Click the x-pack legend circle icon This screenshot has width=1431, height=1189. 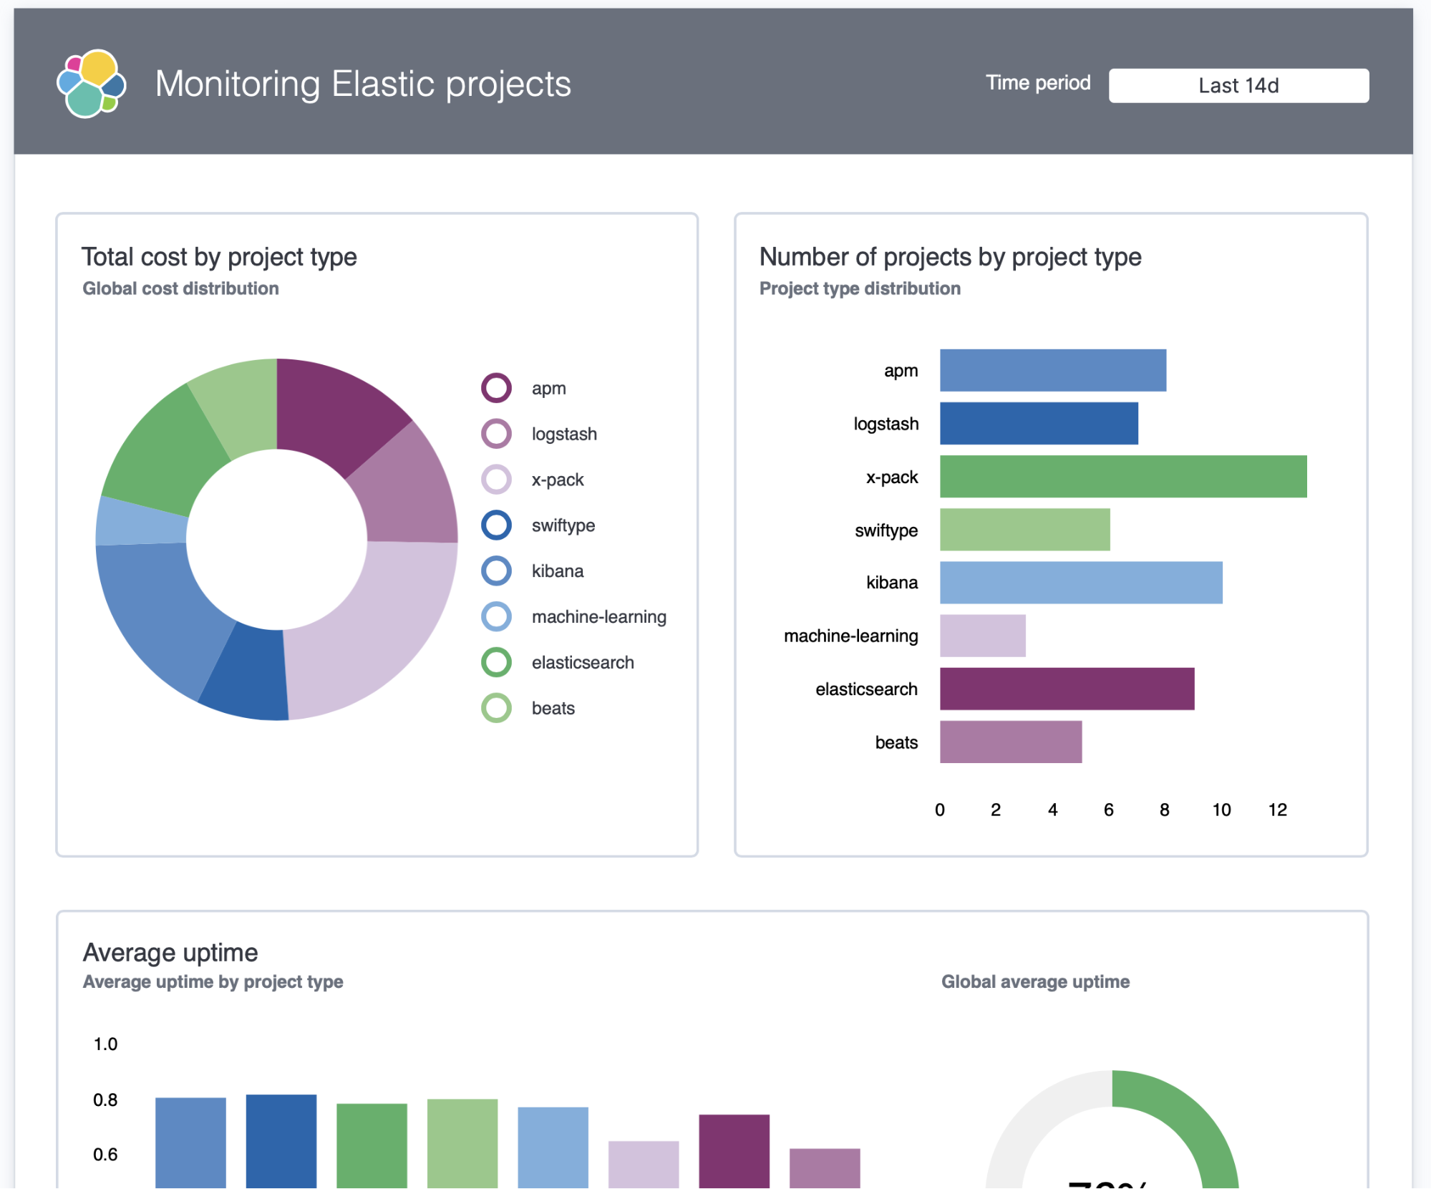(x=495, y=479)
